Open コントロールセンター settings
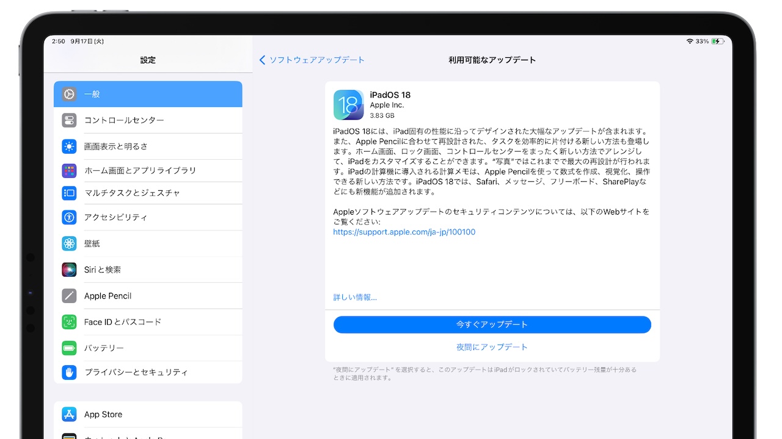This screenshot has height=439, width=782. point(148,120)
